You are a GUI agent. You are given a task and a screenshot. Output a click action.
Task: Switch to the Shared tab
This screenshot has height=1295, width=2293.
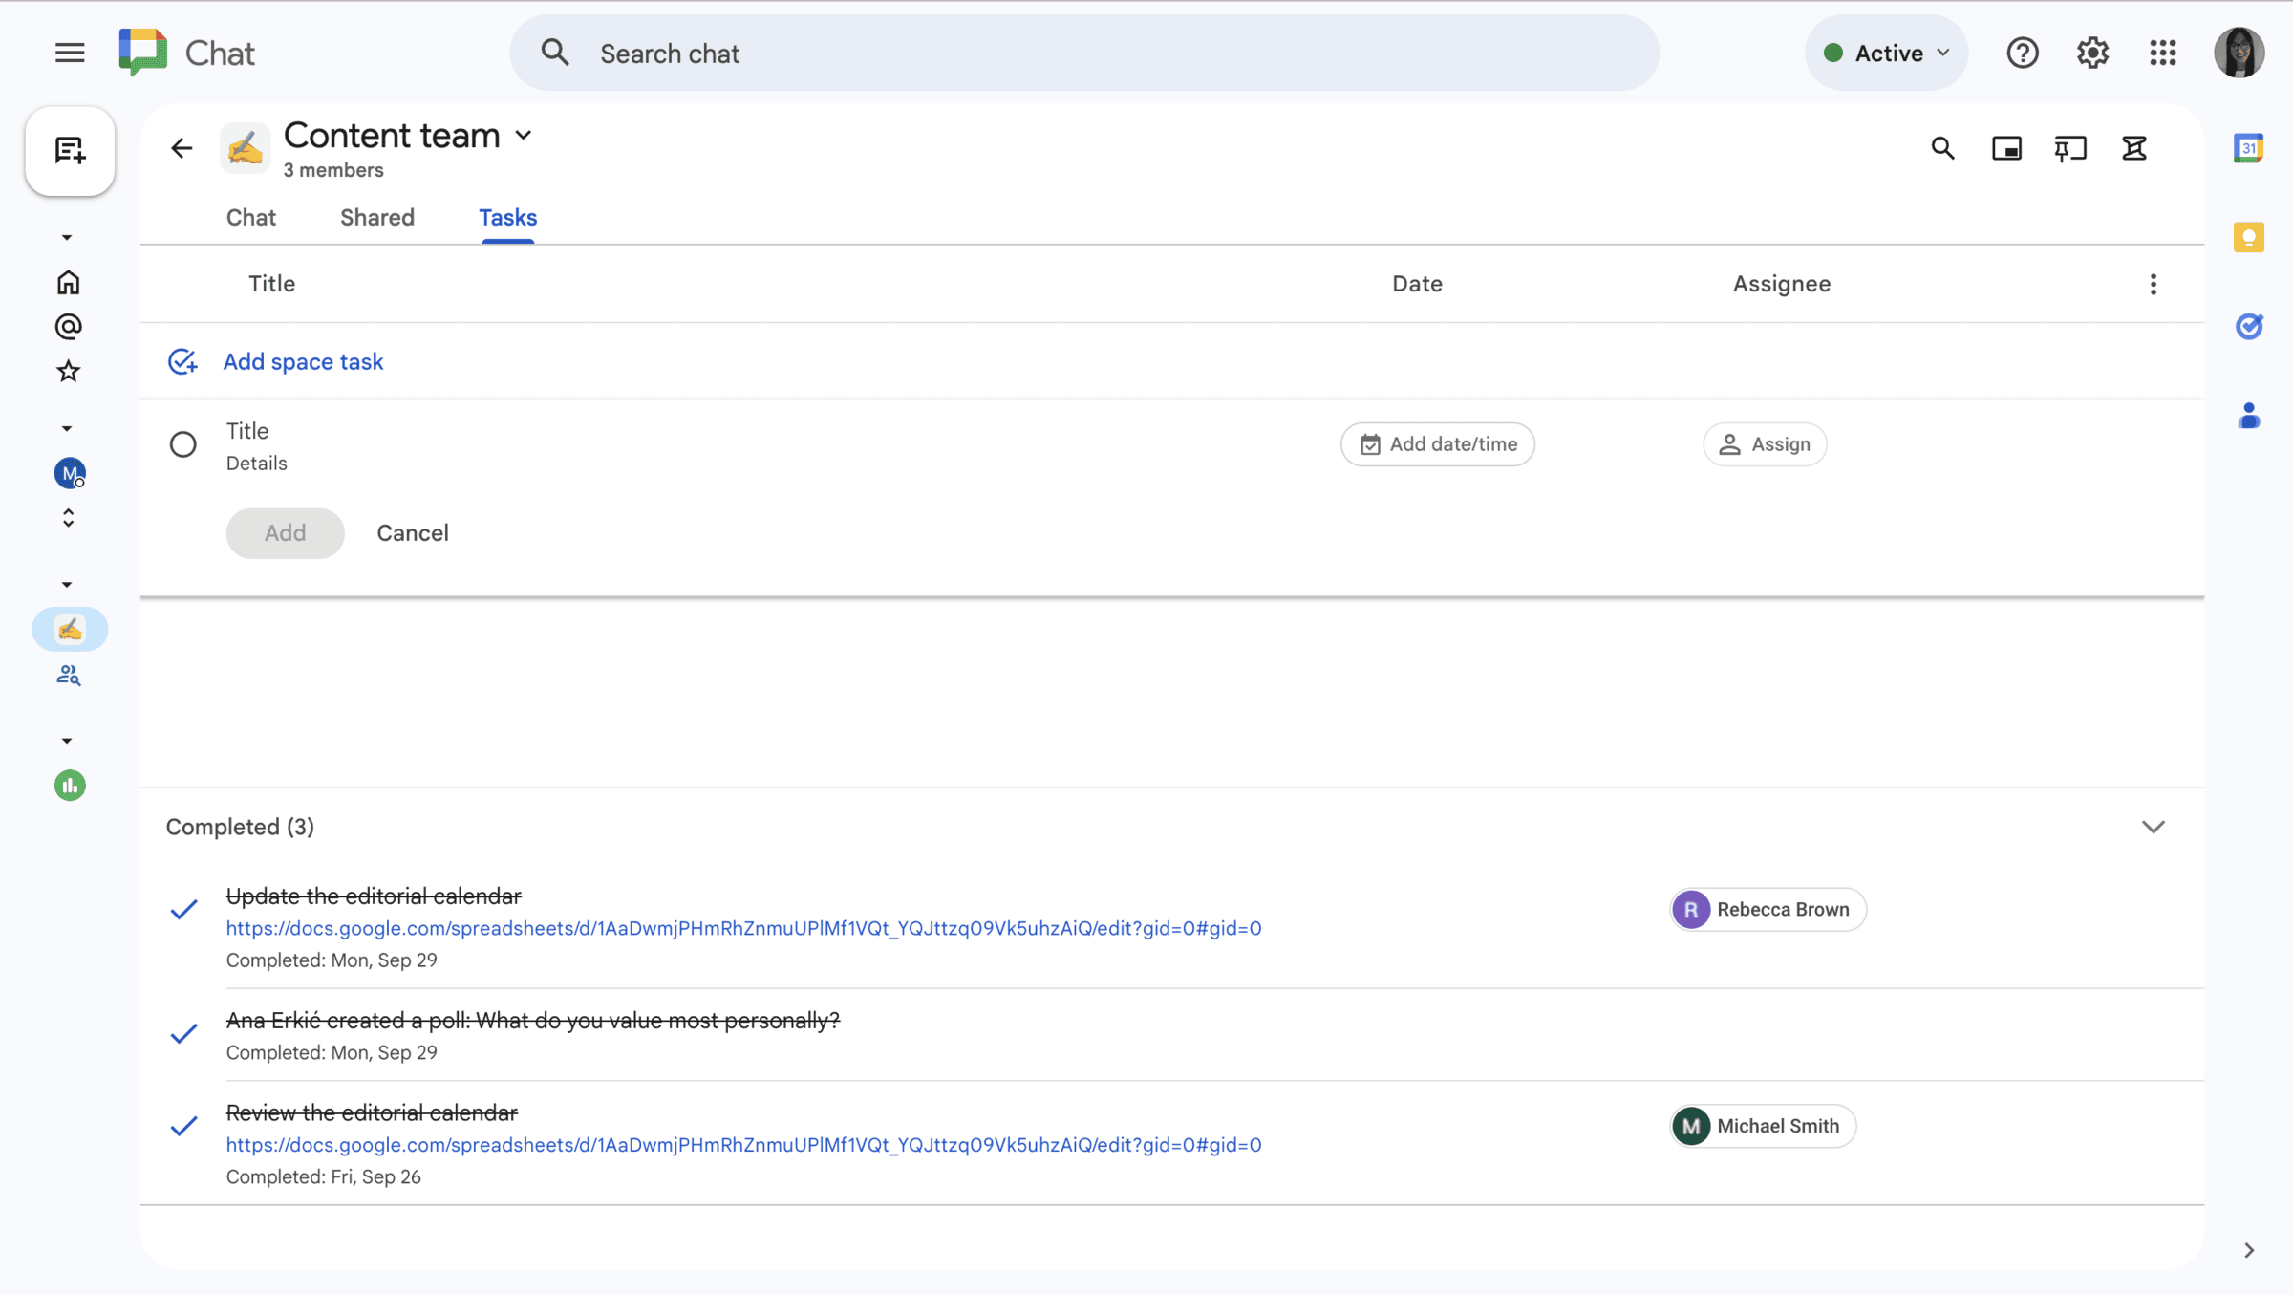pos(376,217)
